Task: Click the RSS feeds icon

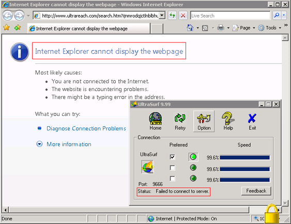Action: coord(205,28)
